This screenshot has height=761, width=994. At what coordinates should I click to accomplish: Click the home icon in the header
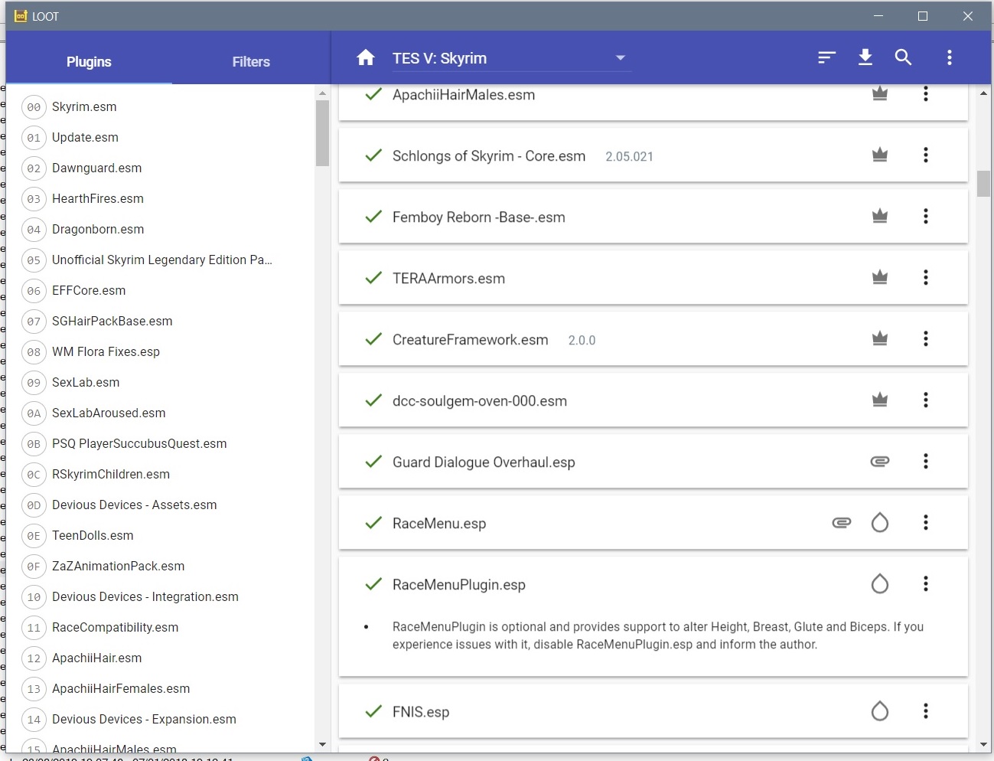(x=366, y=57)
